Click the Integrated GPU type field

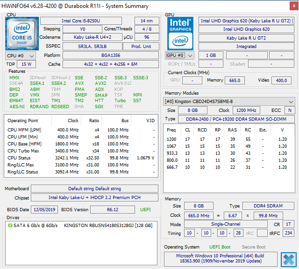[x=246, y=46]
